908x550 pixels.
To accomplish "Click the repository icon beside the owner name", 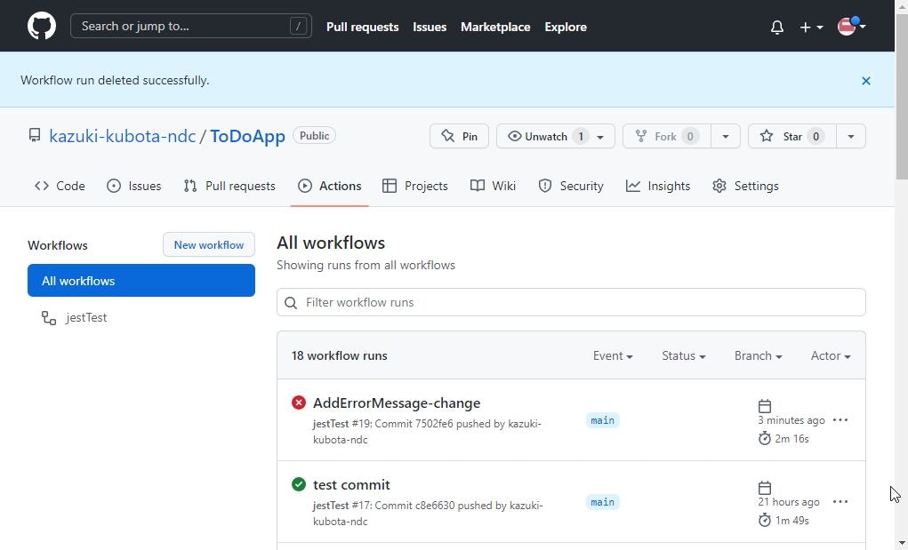I will click(x=35, y=135).
